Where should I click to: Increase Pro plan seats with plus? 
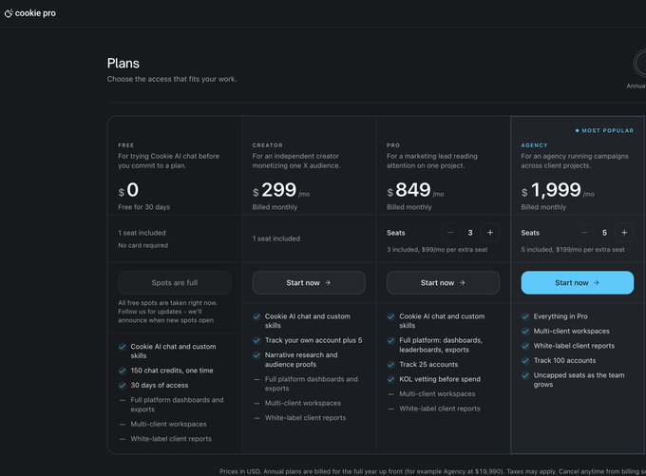click(490, 233)
